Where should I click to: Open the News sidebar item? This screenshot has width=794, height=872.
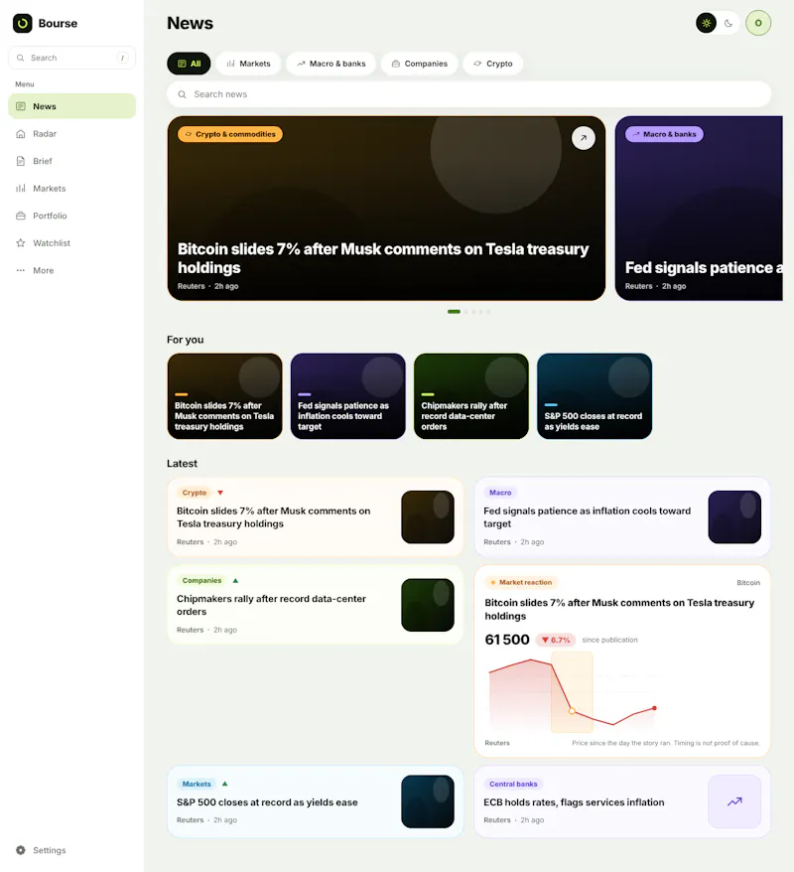[71, 106]
